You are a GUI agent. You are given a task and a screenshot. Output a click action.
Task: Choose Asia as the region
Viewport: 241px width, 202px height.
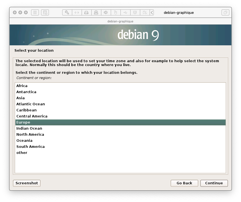point(120,98)
